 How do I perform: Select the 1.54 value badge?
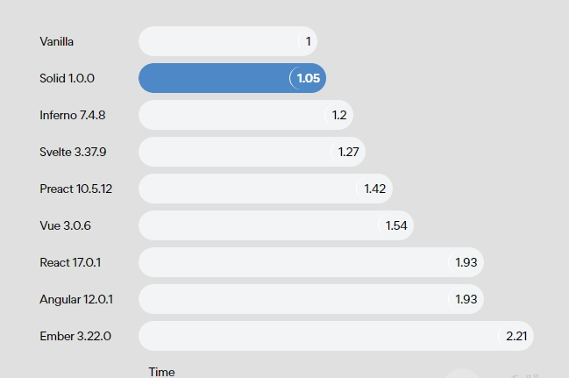(x=395, y=225)
